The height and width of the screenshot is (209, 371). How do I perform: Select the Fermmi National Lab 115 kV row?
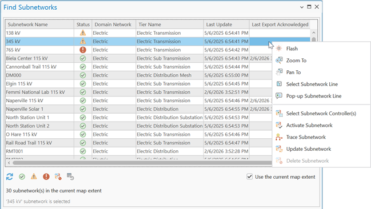(138, 92)
